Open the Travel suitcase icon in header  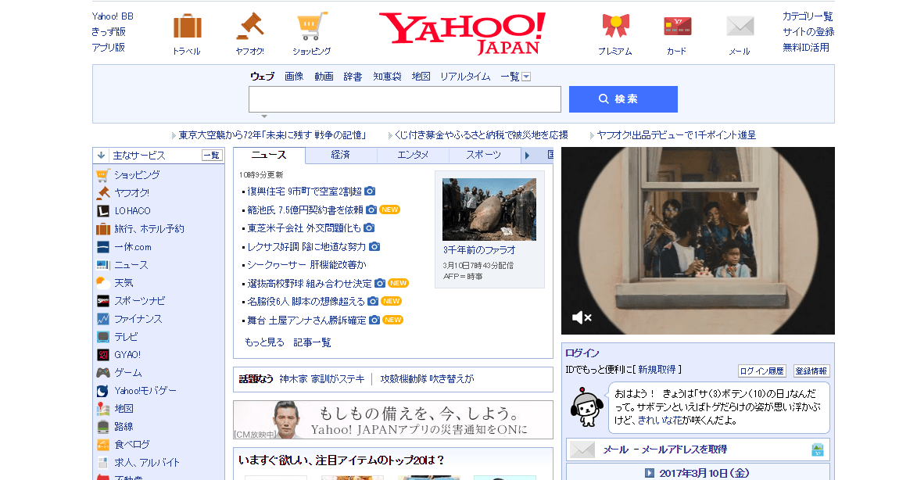pyautogui.click(x=187, y=27)
